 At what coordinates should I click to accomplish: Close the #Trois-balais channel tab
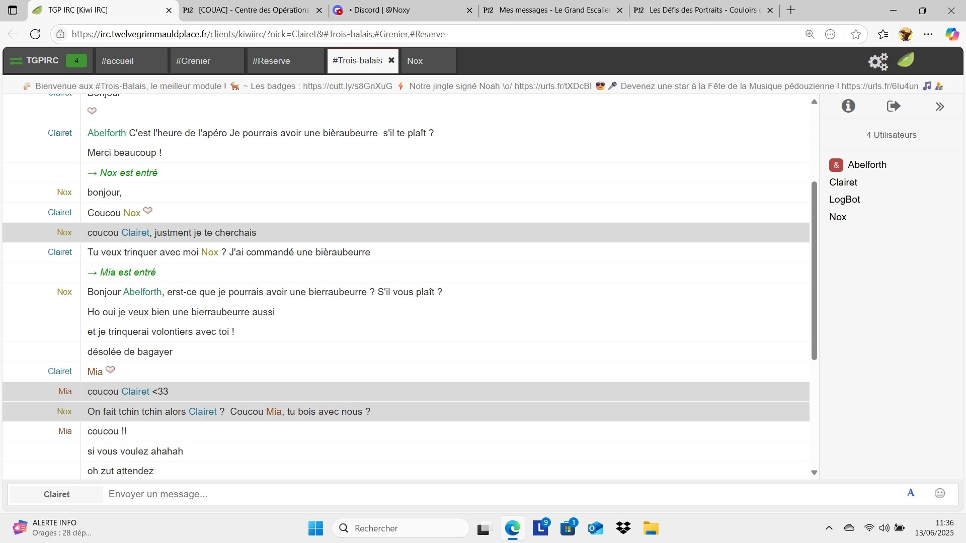click(x=391, y=60)
